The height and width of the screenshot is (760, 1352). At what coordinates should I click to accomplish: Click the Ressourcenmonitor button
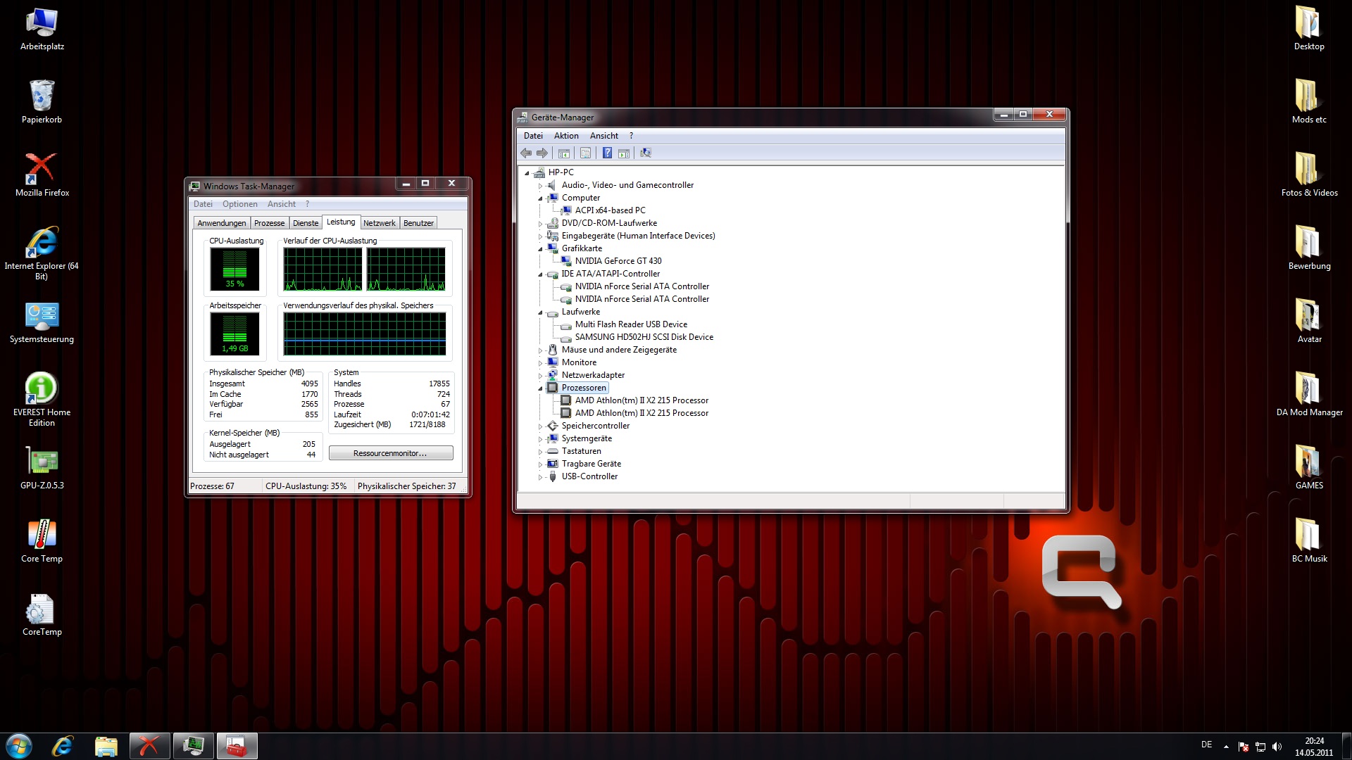point(390,453)
